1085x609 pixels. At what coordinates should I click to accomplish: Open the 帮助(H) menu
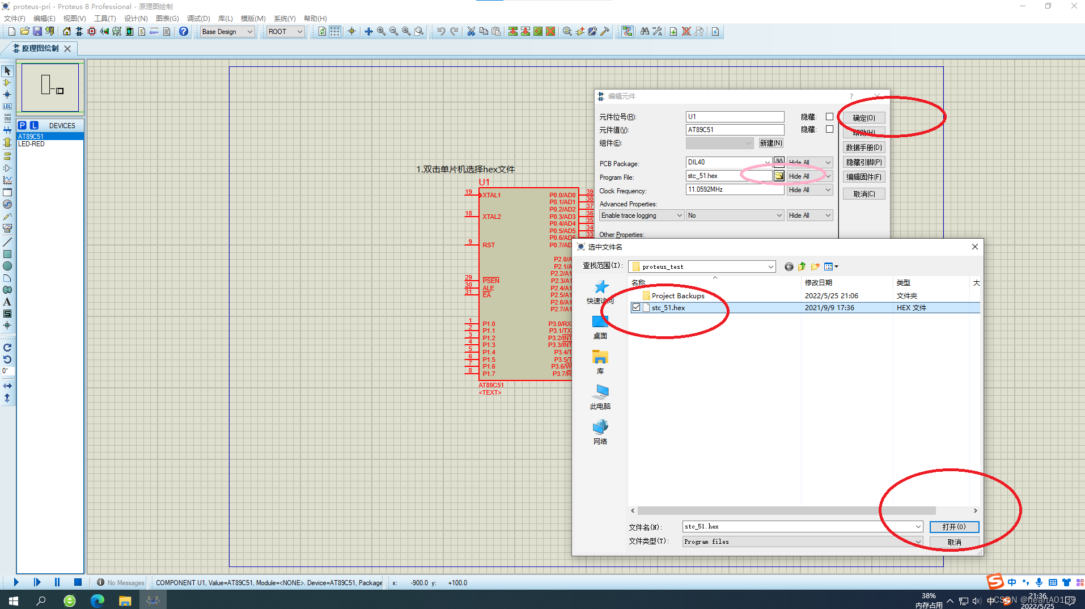tap(315, 18)
